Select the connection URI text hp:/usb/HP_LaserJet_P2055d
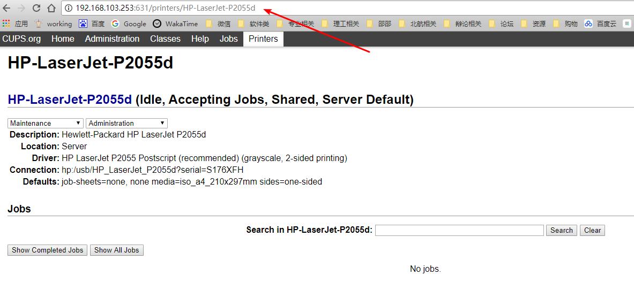 click(x=152, y=170)
